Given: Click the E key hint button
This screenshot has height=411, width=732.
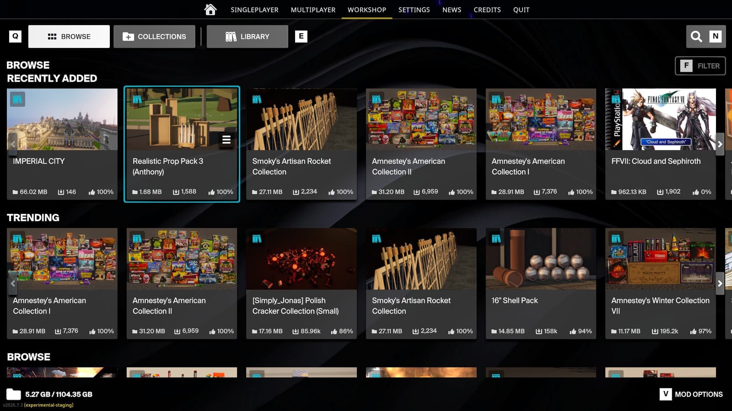Looking at the screenshot, I should point(301,36).
